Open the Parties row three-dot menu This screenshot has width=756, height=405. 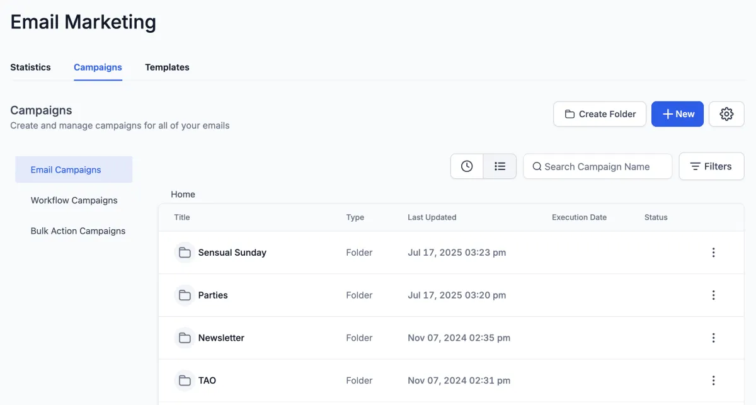pos(713,295)
